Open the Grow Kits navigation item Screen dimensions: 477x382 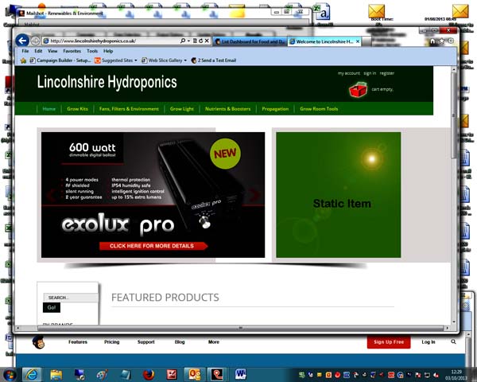click(77, 109)
